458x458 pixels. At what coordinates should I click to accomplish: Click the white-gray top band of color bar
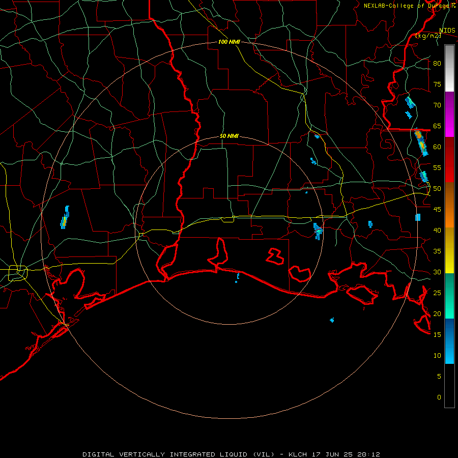(x=449, y=68)
